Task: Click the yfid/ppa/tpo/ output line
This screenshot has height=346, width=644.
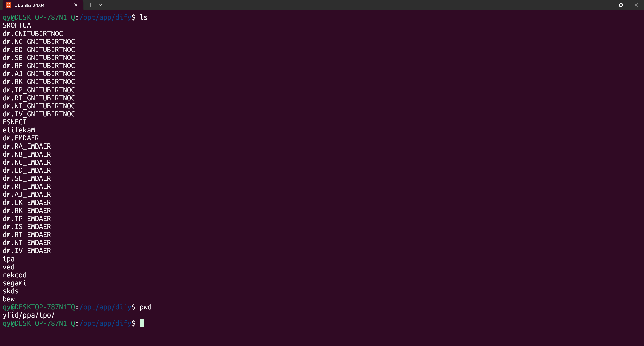Action: (x=29, y=315)
